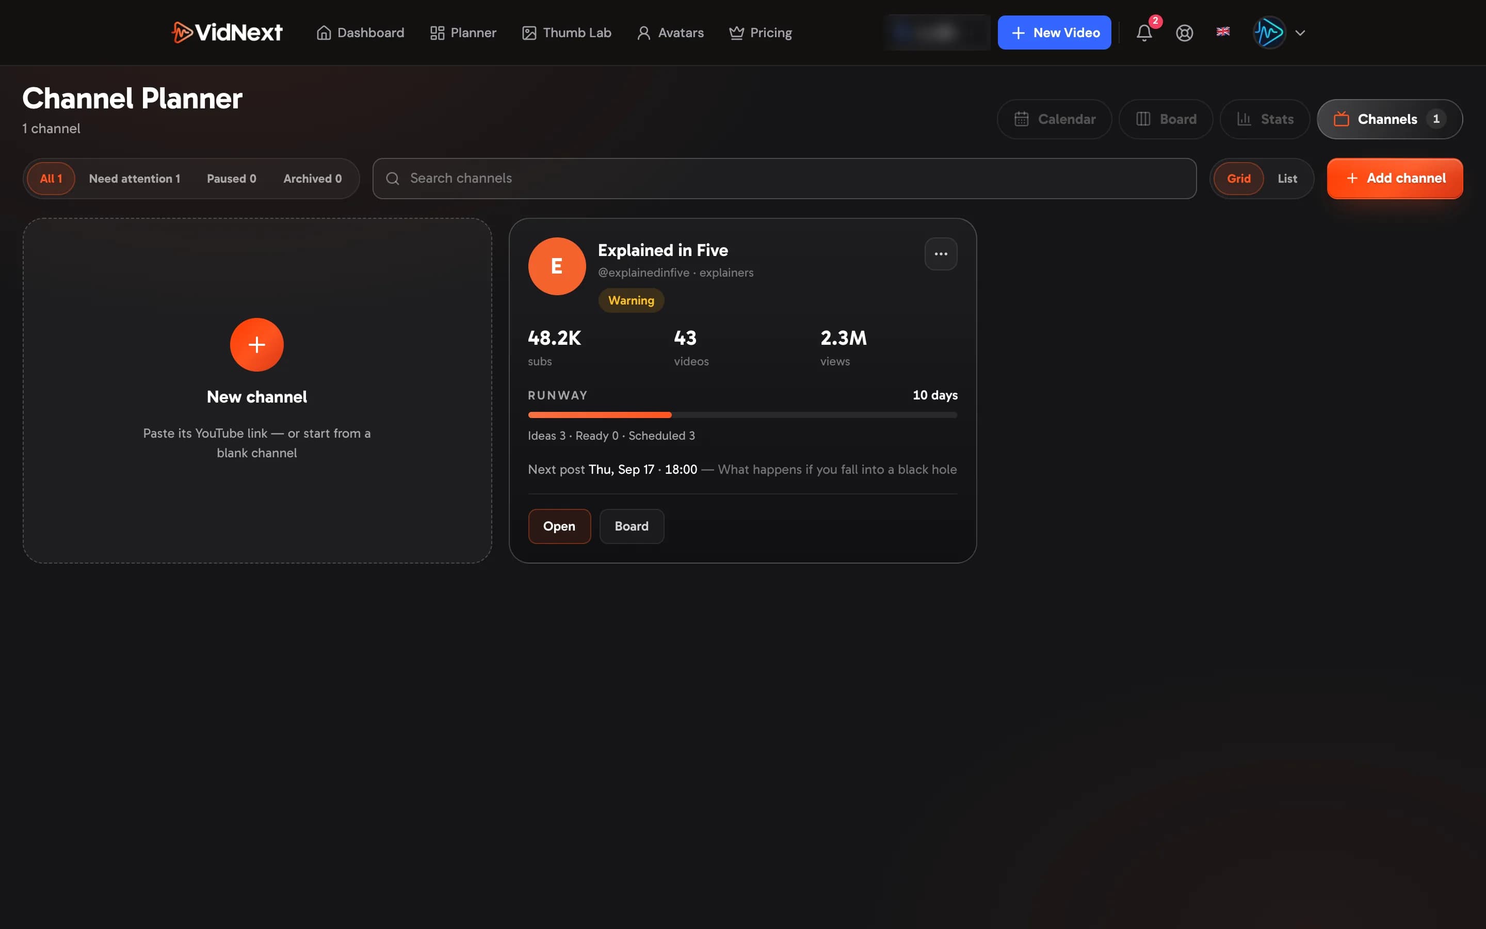Click the blurred box beside New Video
The width and height of the screenshot is (1486, 929).
click(x=936, y=33)
